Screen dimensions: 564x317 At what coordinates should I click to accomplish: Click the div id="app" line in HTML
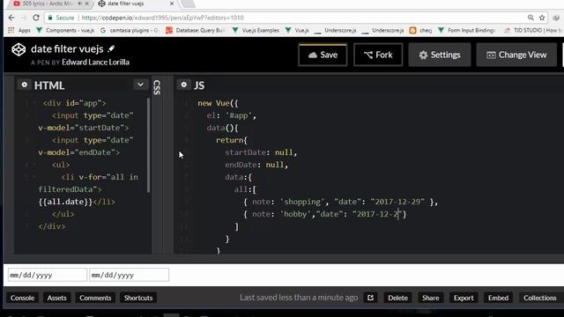coord(74,103)
